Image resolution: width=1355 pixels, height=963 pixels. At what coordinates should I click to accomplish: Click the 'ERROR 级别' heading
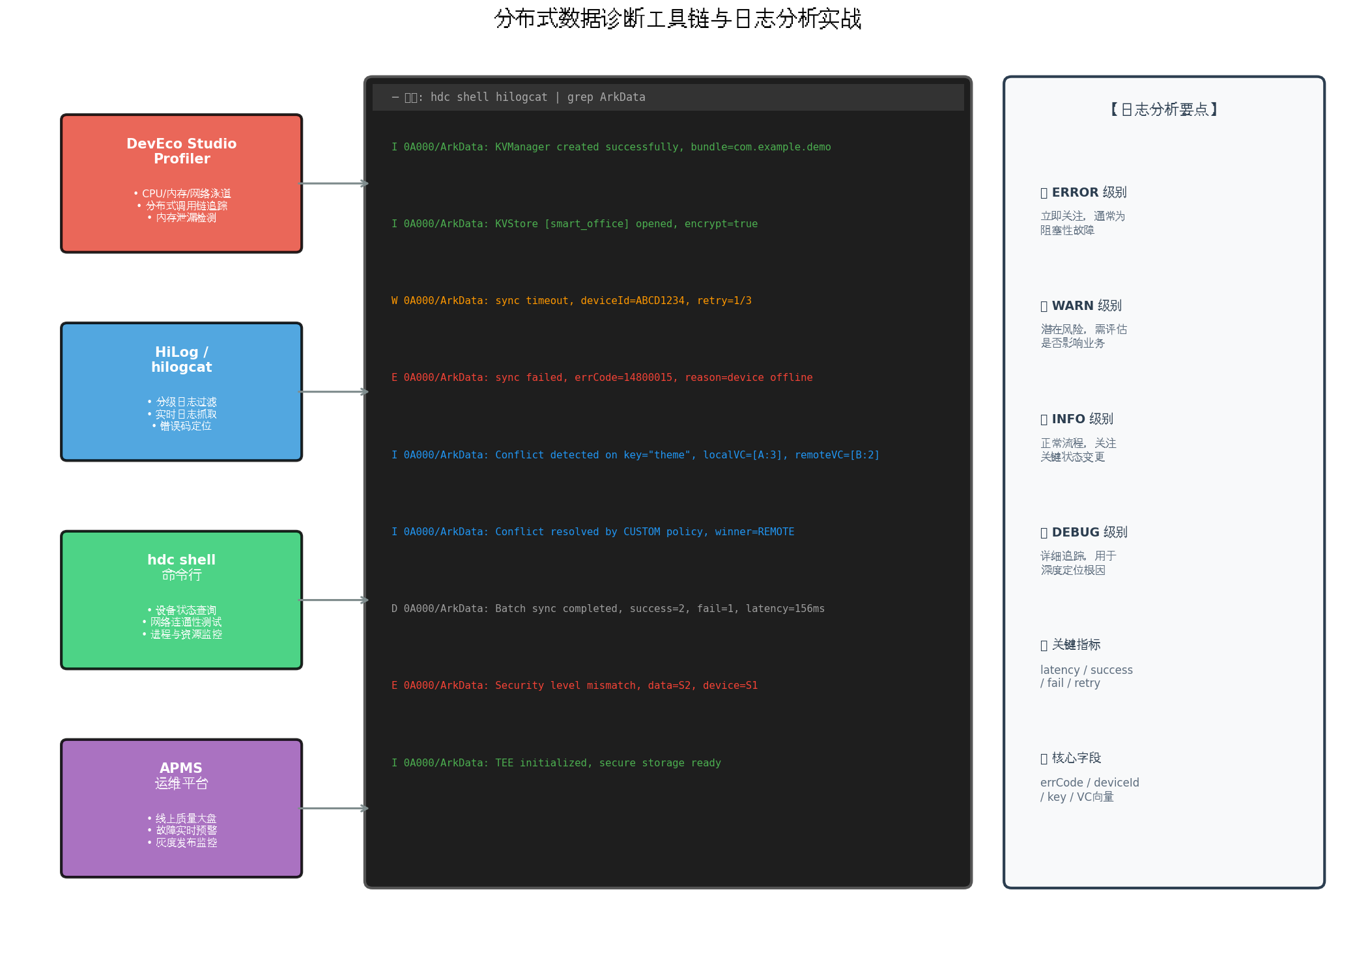pyautogui.click(x=1083, y=193)
